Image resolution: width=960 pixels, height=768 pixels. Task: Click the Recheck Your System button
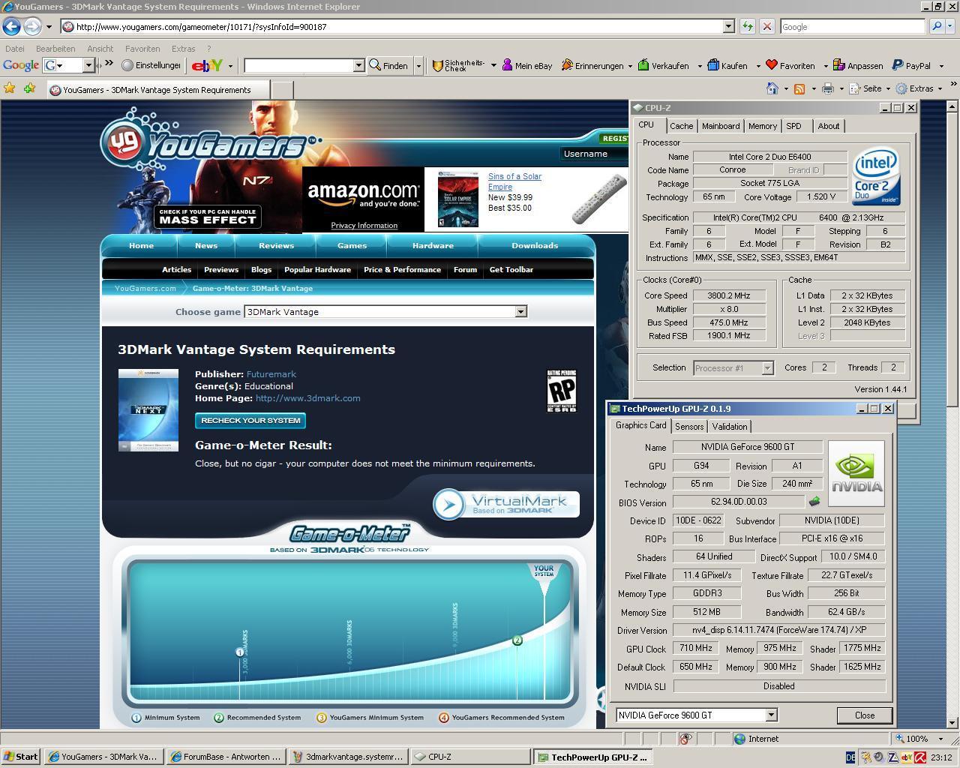[x=250, y=420]
